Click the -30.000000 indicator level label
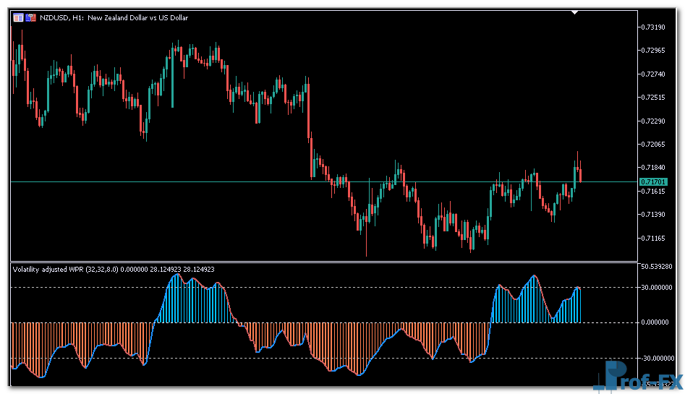This screenshot has width=685, height=394. [658, 358]
